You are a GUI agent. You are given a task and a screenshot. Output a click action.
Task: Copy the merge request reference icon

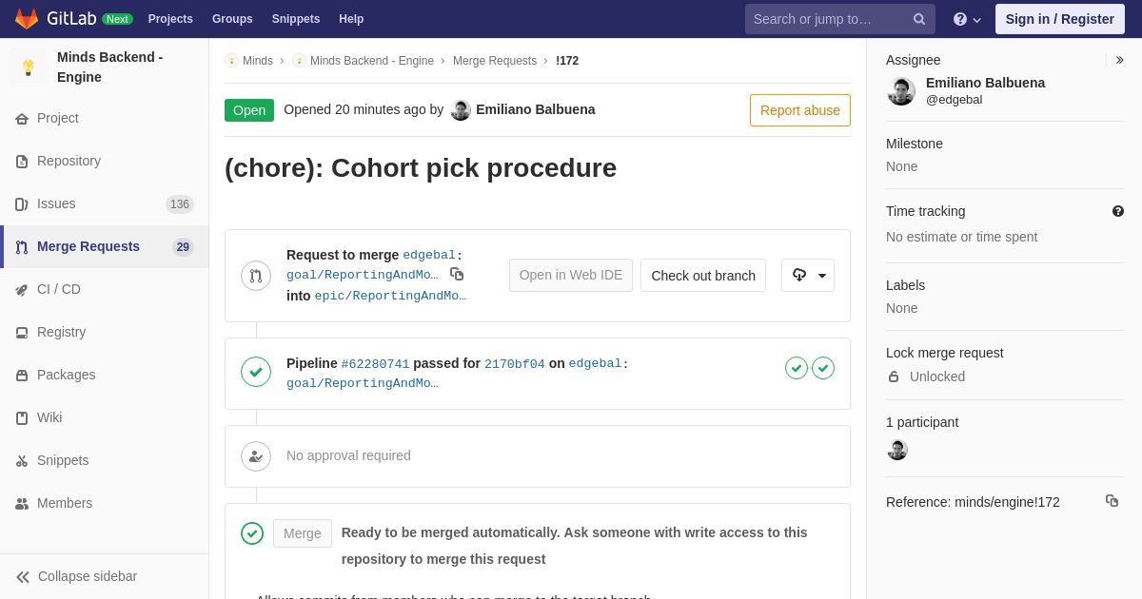pyautogui.click(x=1112, y=501)
